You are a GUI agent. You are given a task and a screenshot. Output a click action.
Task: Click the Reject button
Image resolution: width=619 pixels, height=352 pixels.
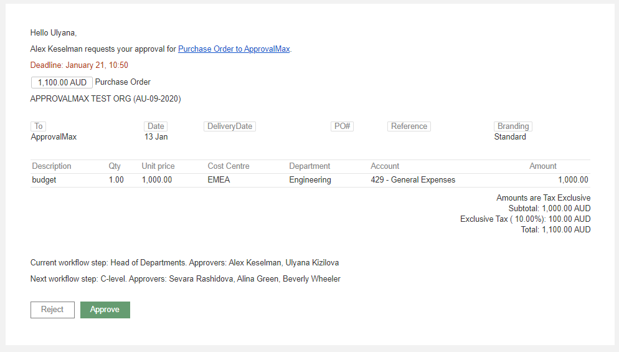[x=52, y=310]
